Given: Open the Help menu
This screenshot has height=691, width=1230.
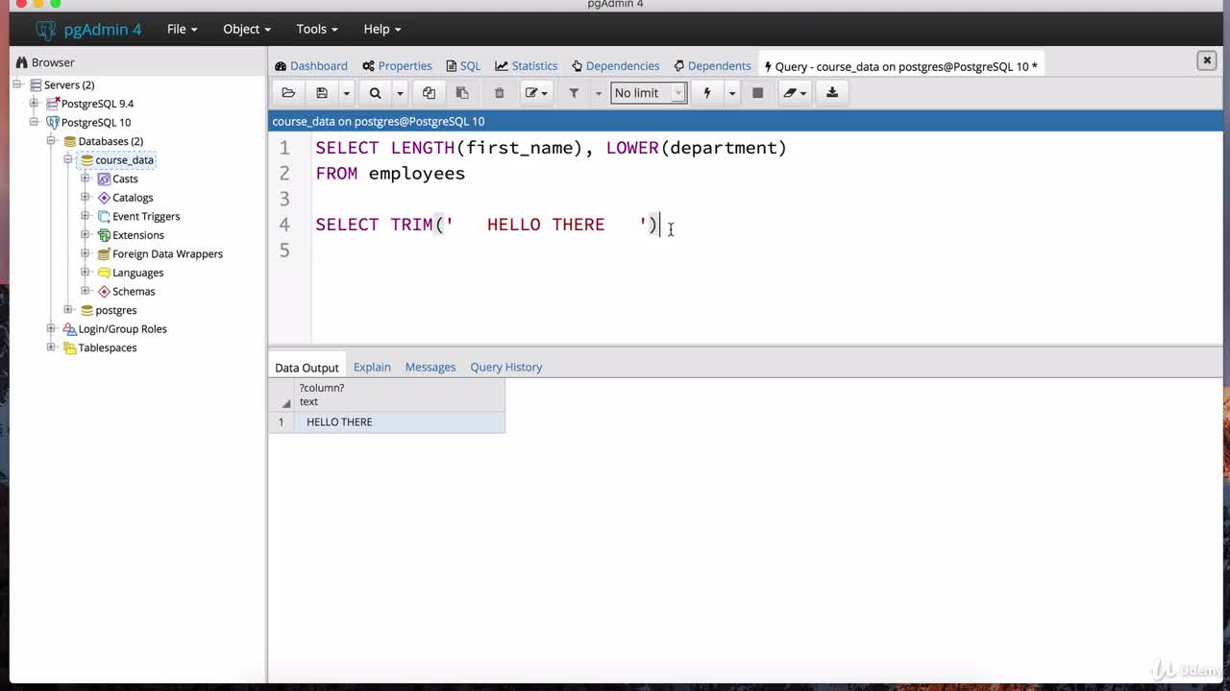Looking at the screenshot, I should click(x=381, y=29).
